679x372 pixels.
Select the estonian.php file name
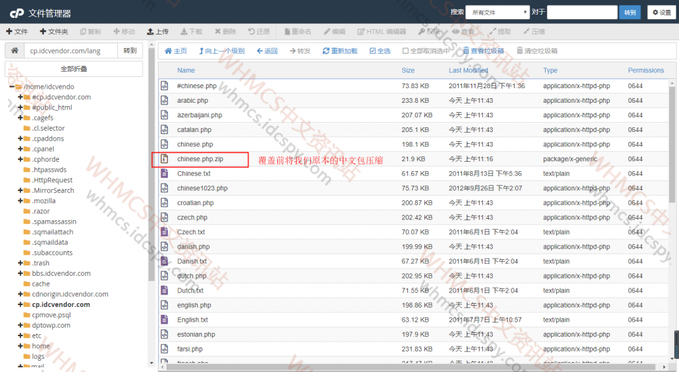point(196,334)
